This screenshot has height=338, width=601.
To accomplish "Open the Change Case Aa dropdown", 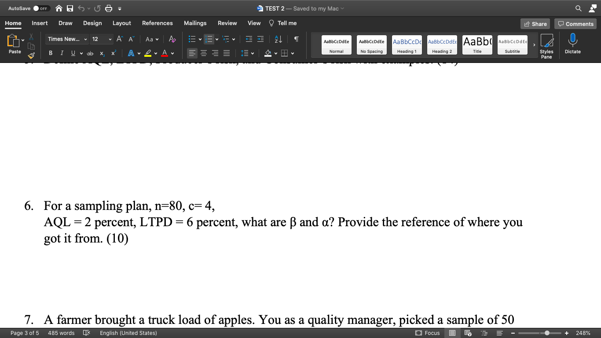I will 152,39.
